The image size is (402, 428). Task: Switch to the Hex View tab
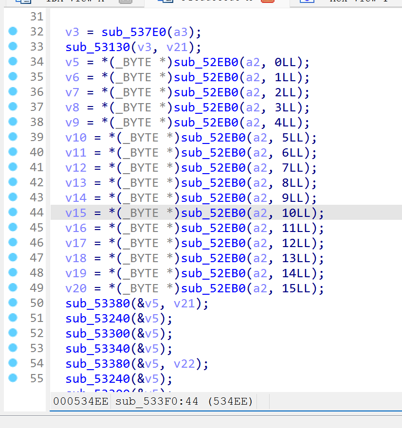point(350,1)
